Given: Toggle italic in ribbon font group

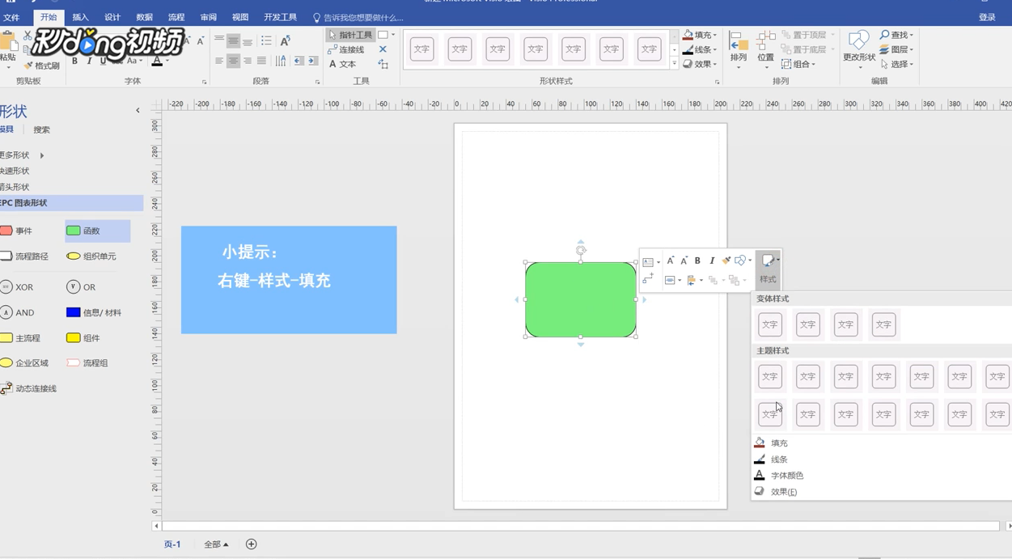Looking at the screenshot, I should coord(89,61).
